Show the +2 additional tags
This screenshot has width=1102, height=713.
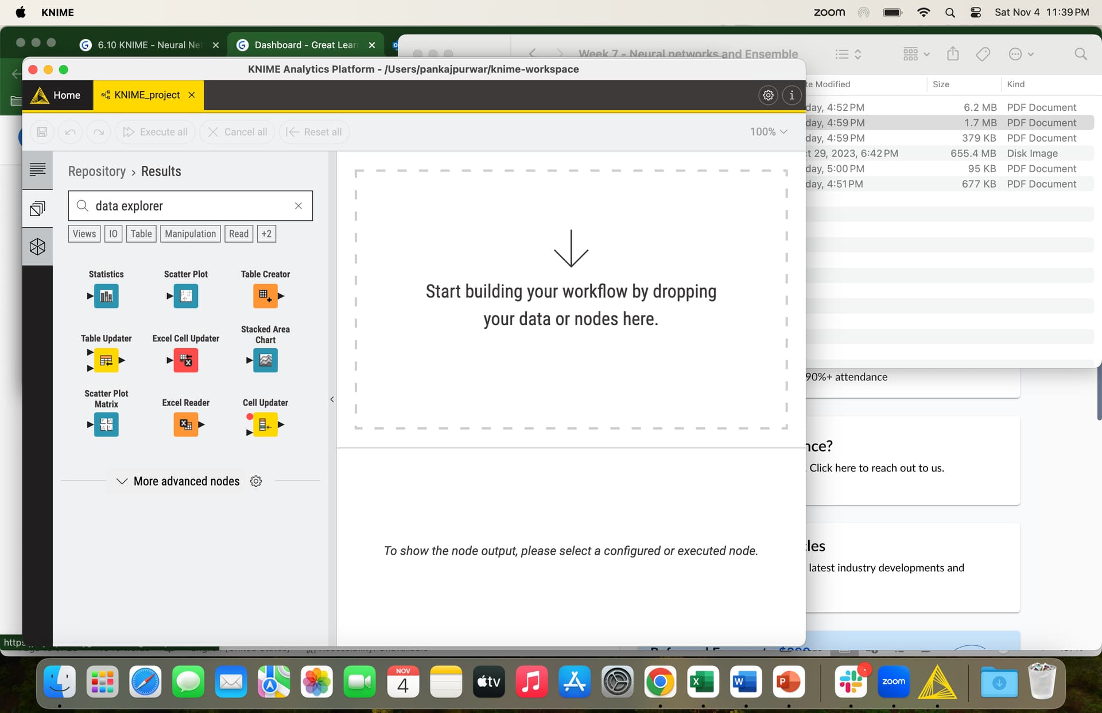coord(266,234)
